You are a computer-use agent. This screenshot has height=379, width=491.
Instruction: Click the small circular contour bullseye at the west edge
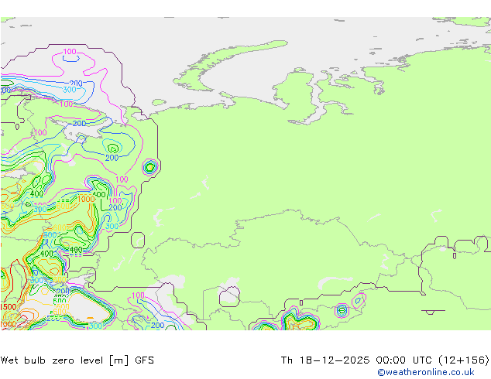coord(150,167)
